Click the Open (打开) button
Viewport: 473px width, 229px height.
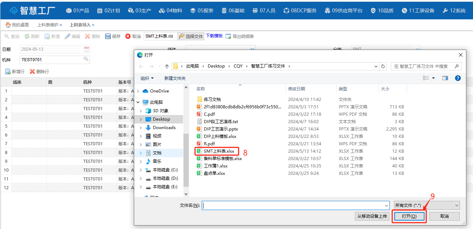point(409,216)
